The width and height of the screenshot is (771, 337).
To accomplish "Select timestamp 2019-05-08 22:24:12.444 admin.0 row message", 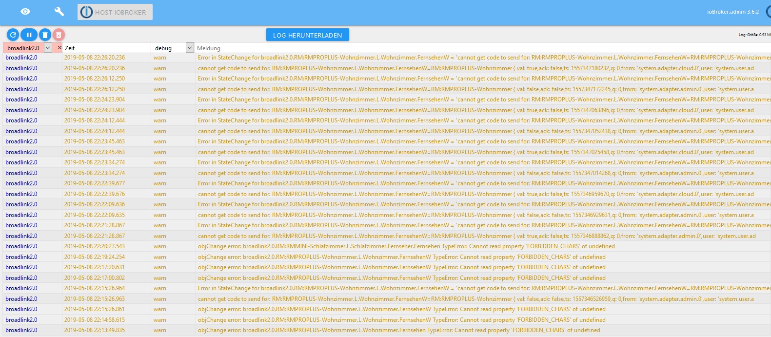I will (x=475, y=131).
